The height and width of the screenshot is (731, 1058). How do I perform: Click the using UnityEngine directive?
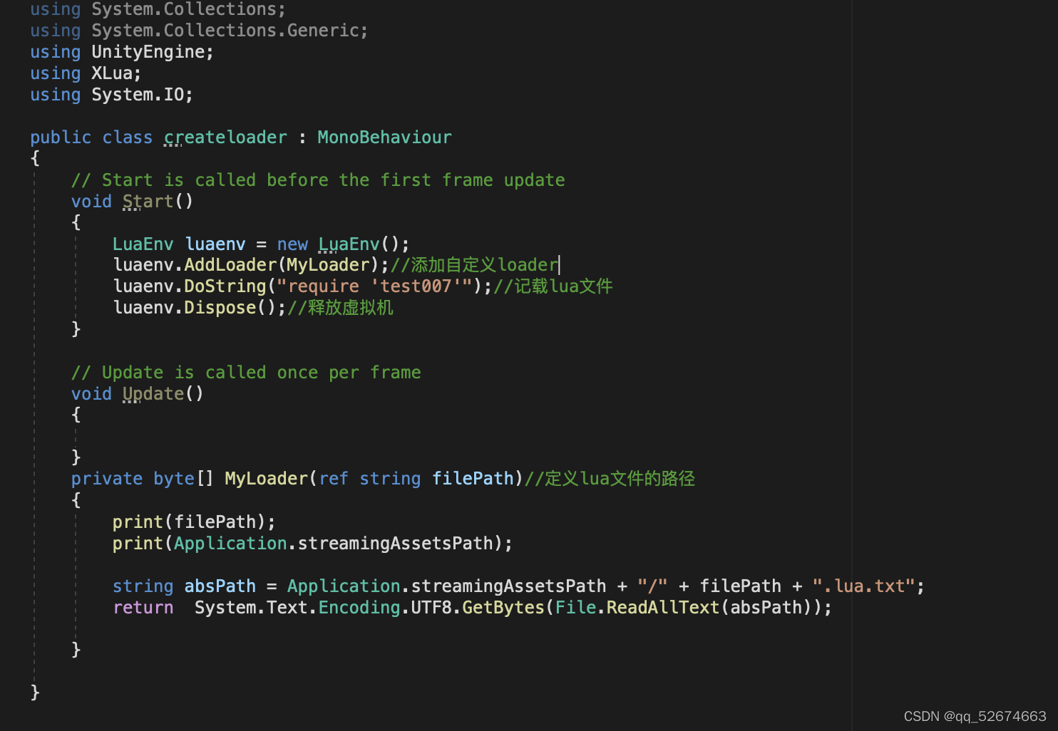(x=121, y=51)
